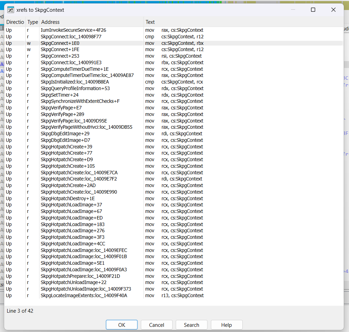
Task: Click the xrefs dialog title icon
Action: [10, 10]
